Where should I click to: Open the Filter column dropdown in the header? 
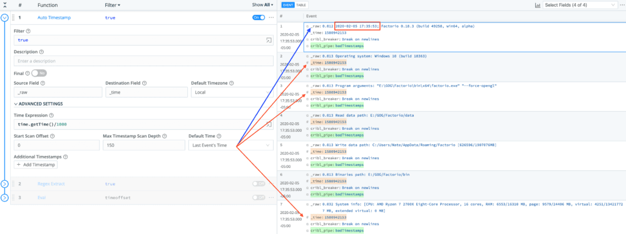113,5
